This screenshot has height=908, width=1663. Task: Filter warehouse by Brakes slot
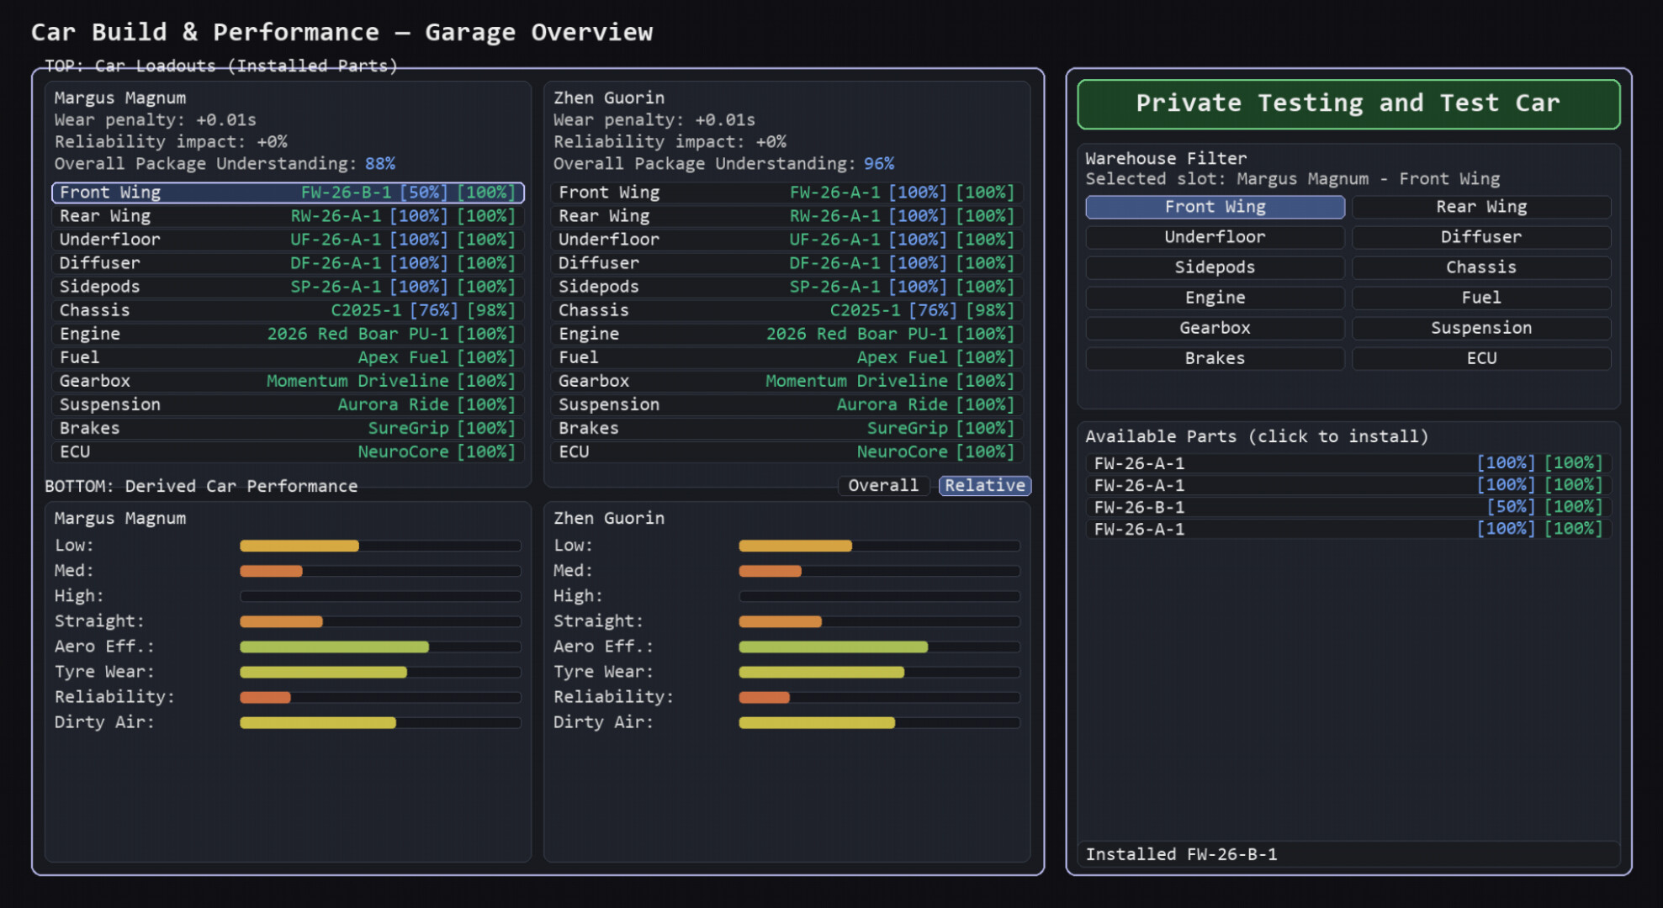[1214, 357]
